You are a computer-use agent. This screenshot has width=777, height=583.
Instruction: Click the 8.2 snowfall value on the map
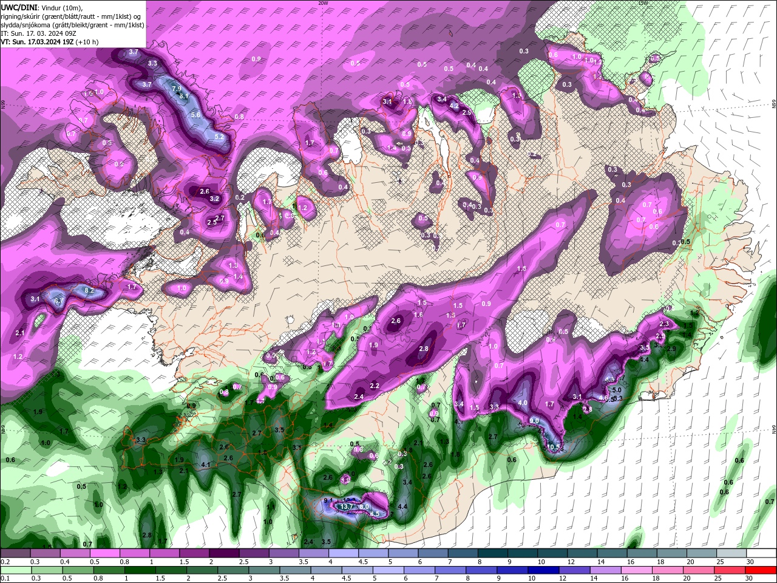[x=89, y=291]
